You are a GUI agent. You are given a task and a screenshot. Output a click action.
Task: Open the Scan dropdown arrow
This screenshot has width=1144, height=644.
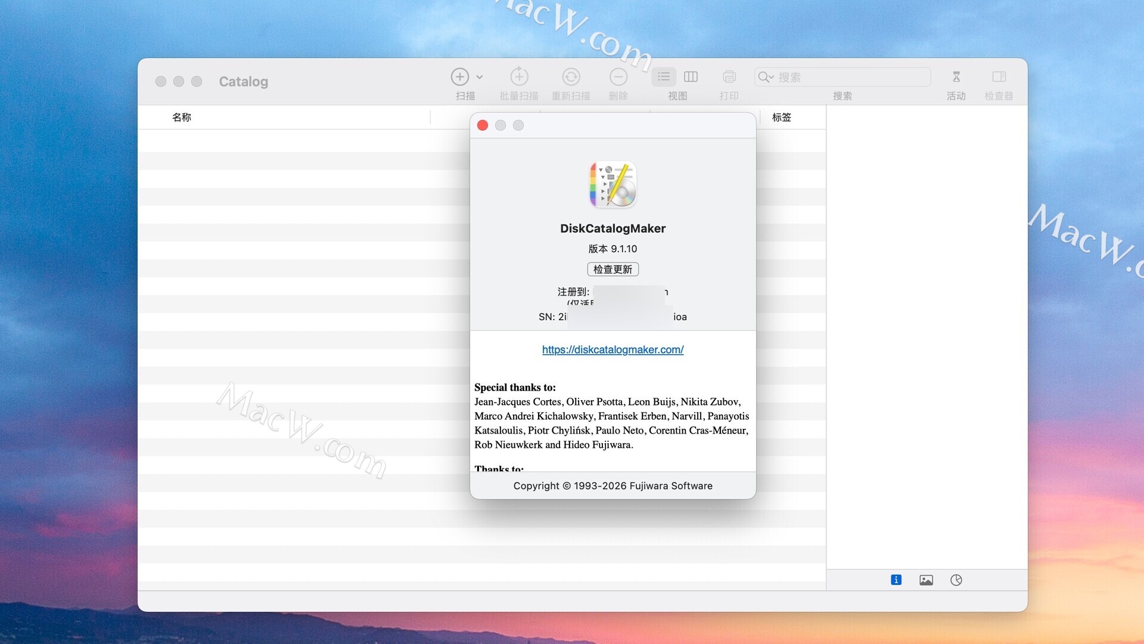click(480, 77)
